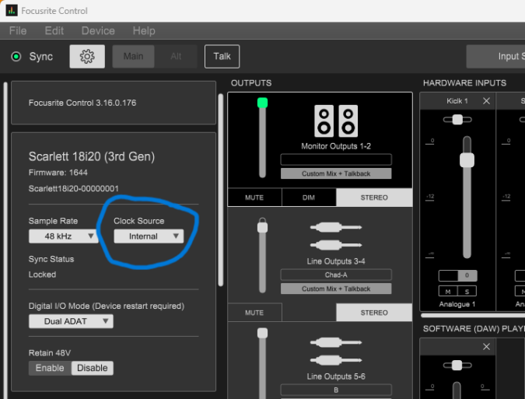Click the empty Monitor Outputs 1-2 name field
Image resolution: width=525 pixels, height=399 pixels.
[x=336, y=159]
